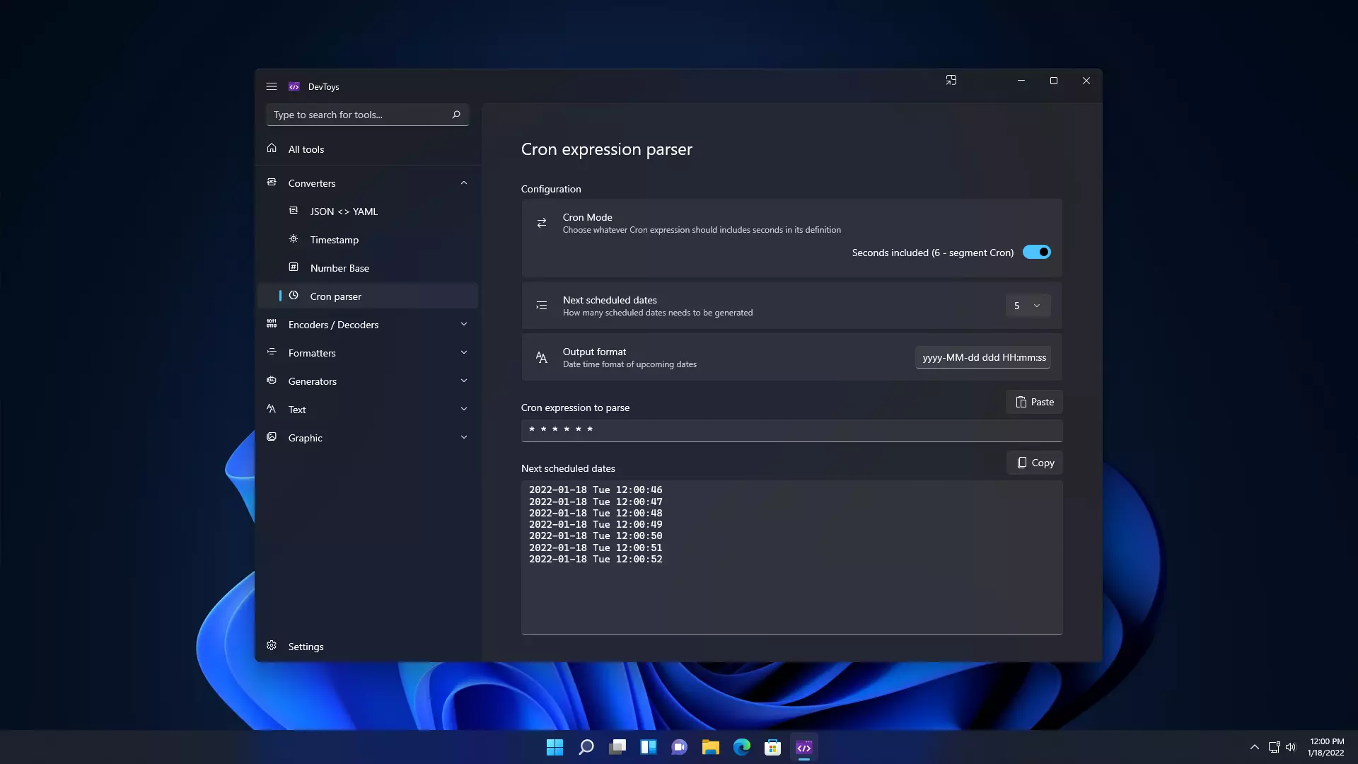Open Task View from taskbar

tap(617, 747)
